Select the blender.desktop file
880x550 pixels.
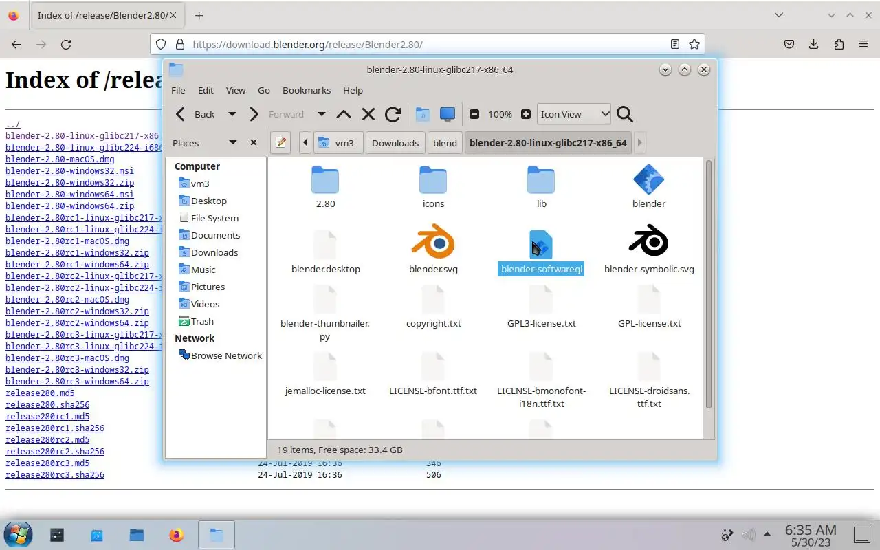click(x=325, y=253)
